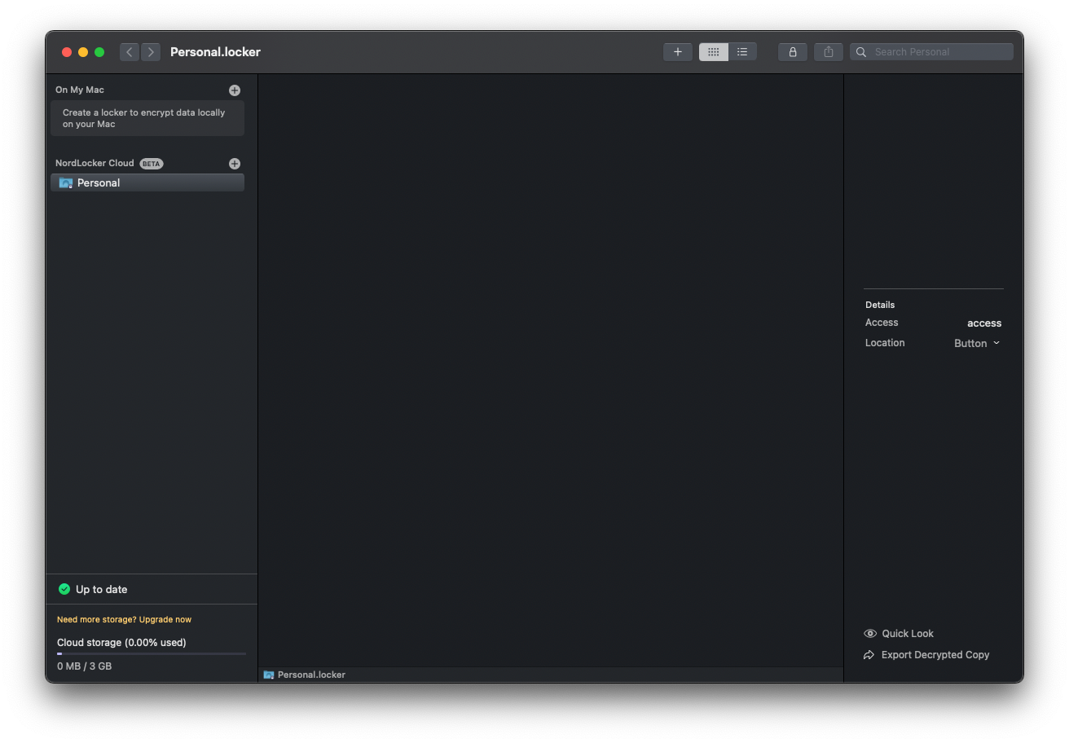Click the 0 MB / 3 GB text
1069x743 pixels.
click(85, 666)
